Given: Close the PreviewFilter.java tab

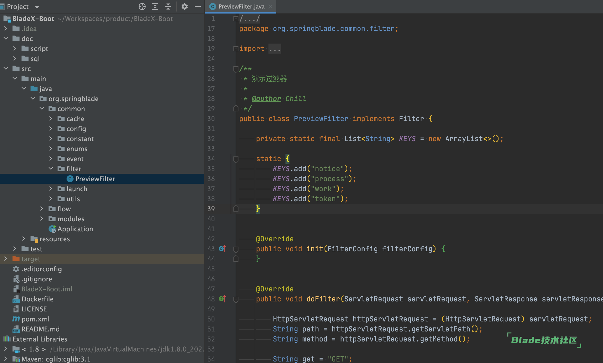Looking at the screenshot, I should [270, 7].
